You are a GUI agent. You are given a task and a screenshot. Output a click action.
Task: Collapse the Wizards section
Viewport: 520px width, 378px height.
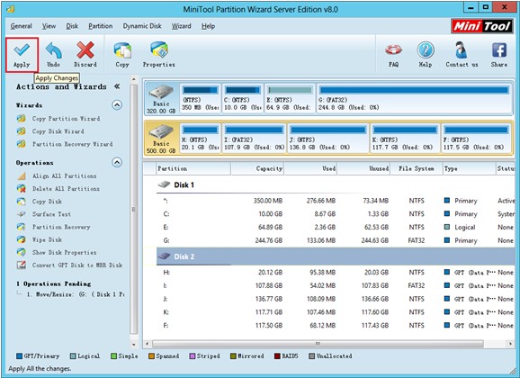click(117, 105)
